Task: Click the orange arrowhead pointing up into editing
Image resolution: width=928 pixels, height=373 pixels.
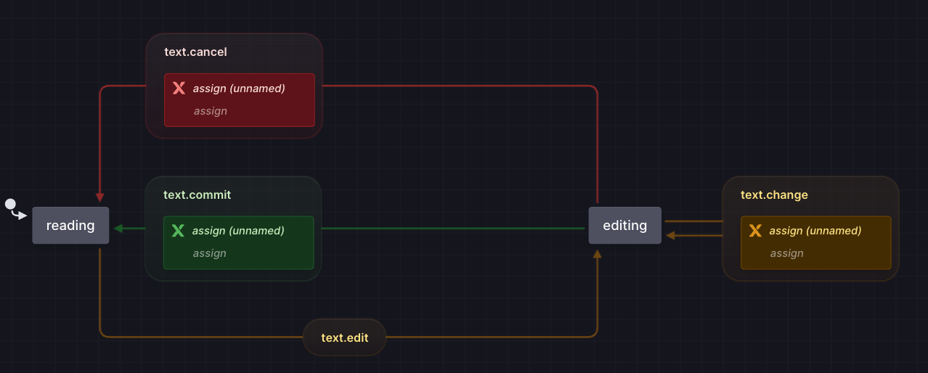Action: (x=598, y=254)
